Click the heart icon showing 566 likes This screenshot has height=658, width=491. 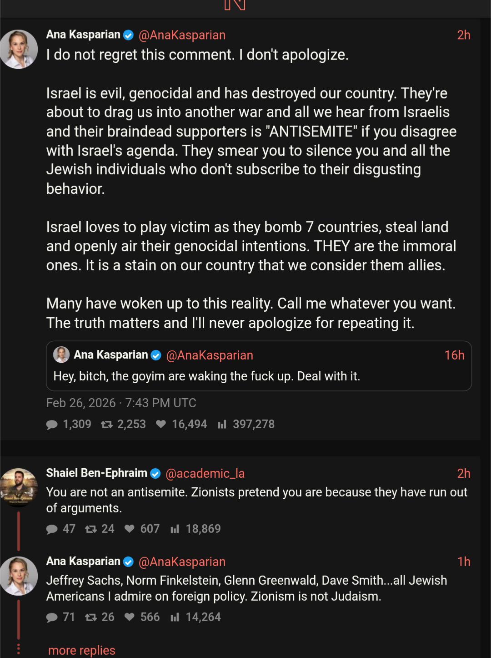[x=130, y=617]
